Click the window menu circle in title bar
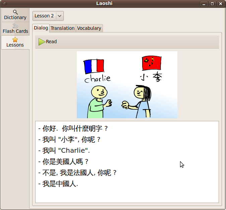The image size is (226, 210). click(x=5, y=4)
